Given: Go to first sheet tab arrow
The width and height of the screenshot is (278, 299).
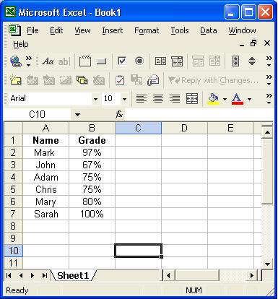Looking at the screenshot, I should [9, 275].
